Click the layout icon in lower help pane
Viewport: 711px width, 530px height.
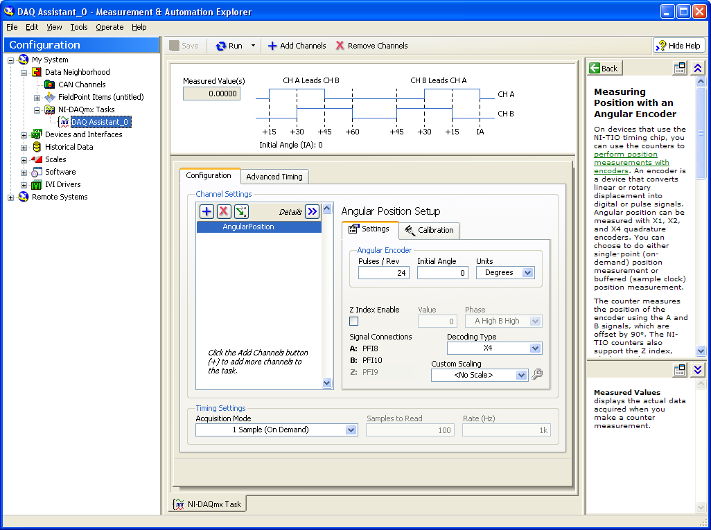coord(679,370)
